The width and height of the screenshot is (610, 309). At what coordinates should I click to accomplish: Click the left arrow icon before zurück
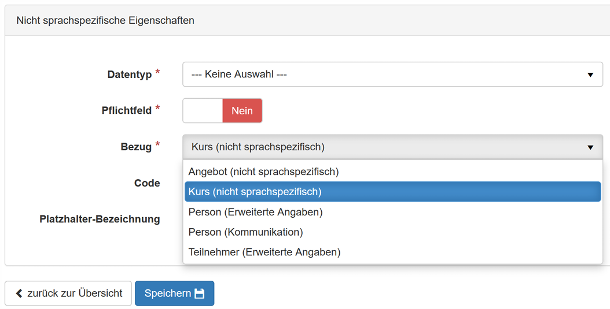pyautogui.click(x=19, y=293)
